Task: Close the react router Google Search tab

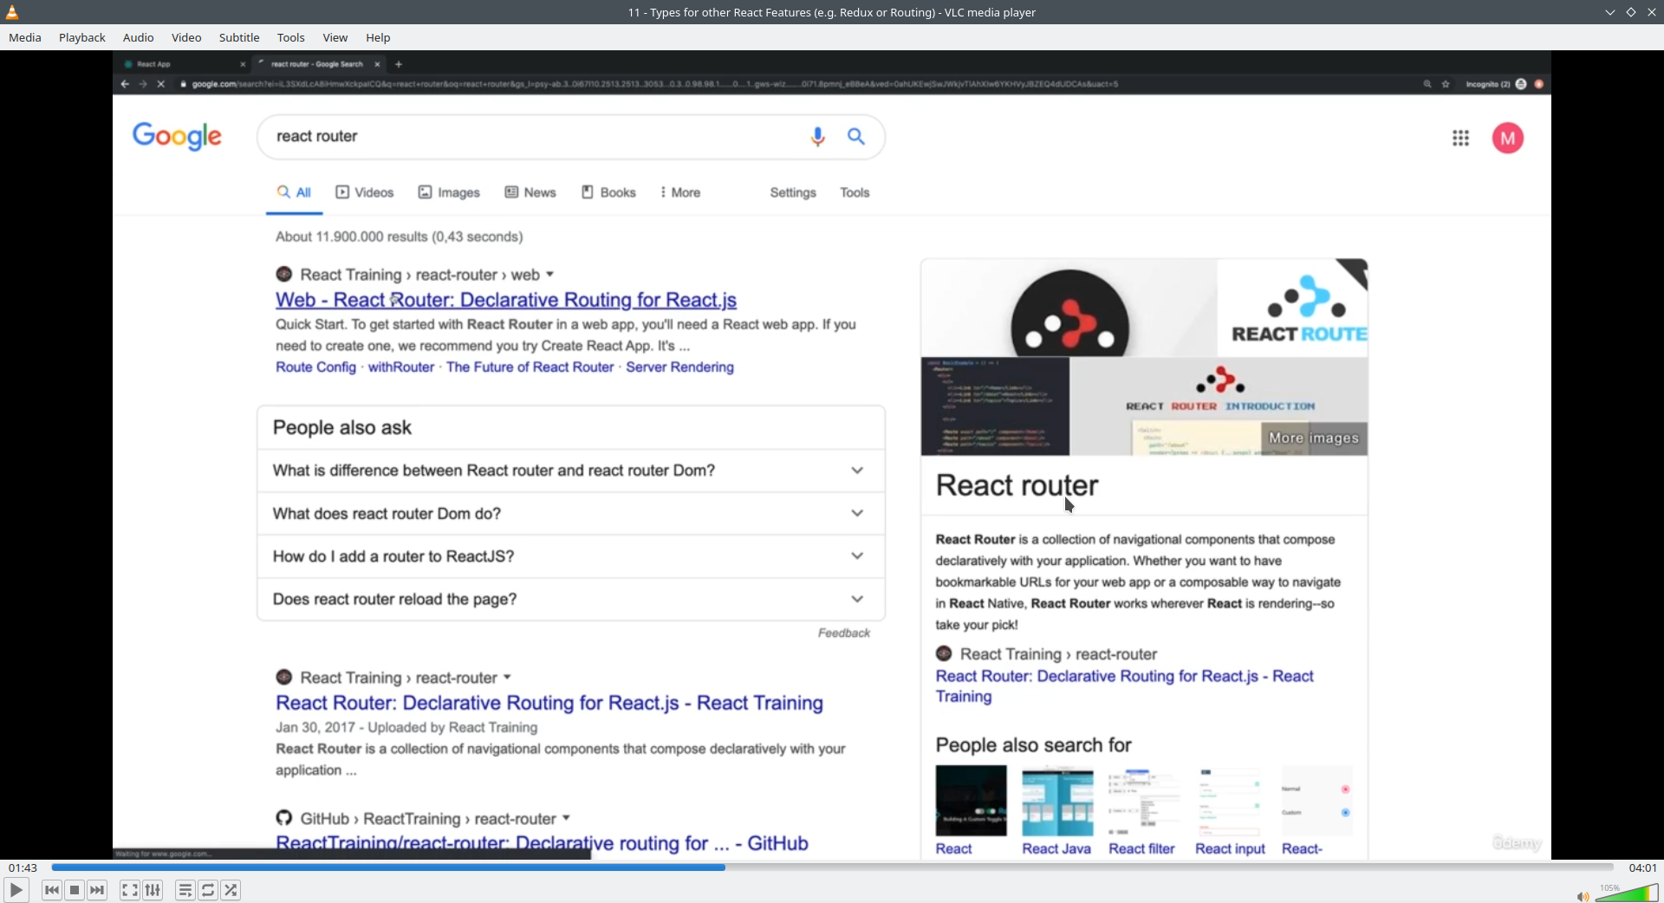Action: click(x=377, y=64)
